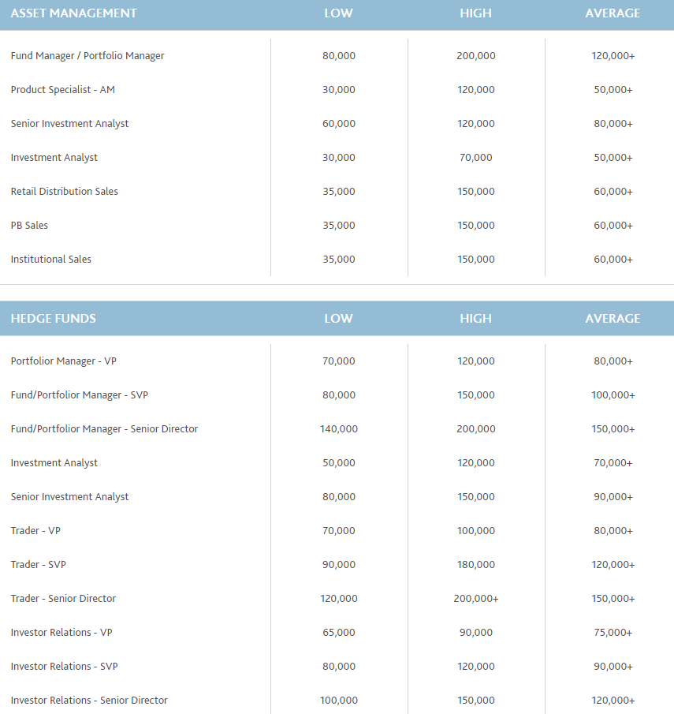Viewport: 674px width, 714px height.
Task: Click PB Sales average value 60,000+
Action: pyautogui.click(x=613, y=226)
